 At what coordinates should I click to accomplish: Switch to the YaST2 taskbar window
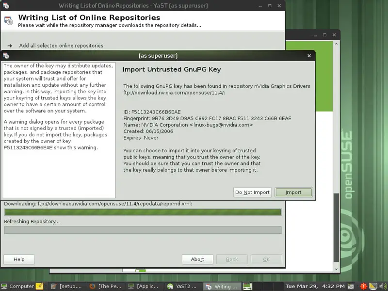pyautogui.click(x=183, y=286)
